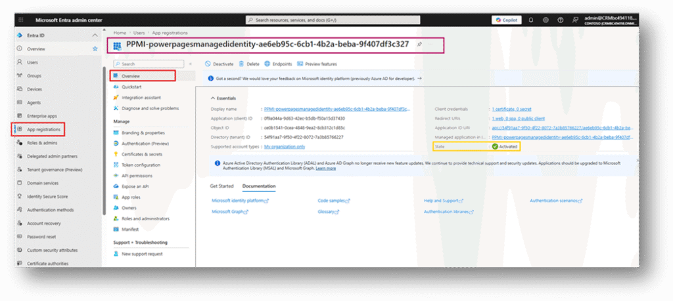Open Integration assistant
This screenshot has width=673, height=301.
(x=141, y=98)
